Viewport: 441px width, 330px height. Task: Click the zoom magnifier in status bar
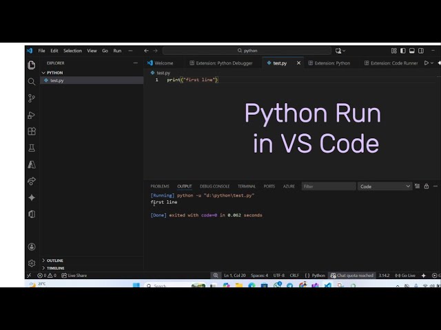click(216, 276)
